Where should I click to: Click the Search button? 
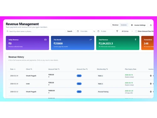click(x=70, y=31)
